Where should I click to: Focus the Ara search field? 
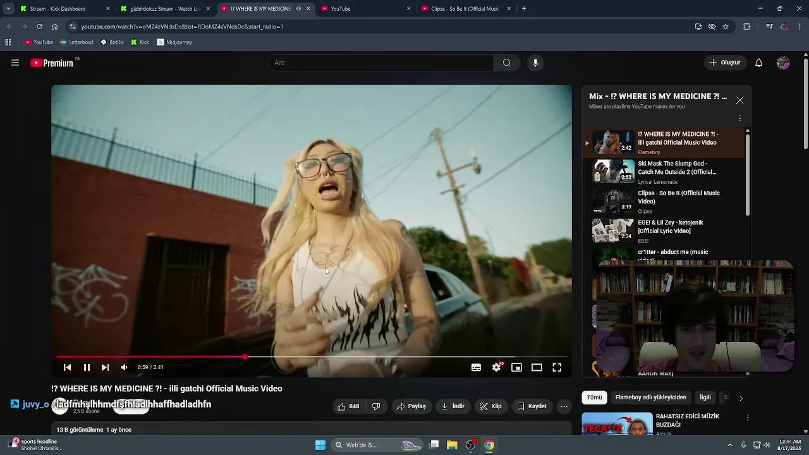pos(380,63)
